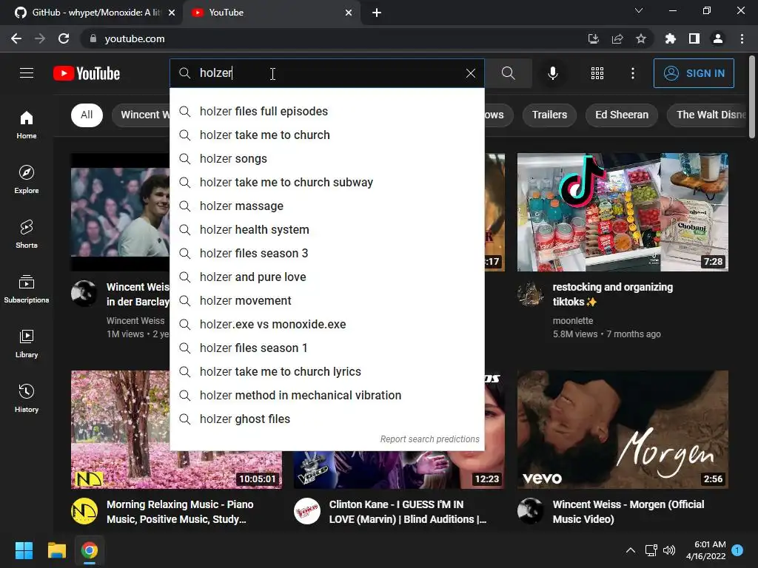Select suggestion 'holzer take me to church lyrics'

click(x=326, y=372)
